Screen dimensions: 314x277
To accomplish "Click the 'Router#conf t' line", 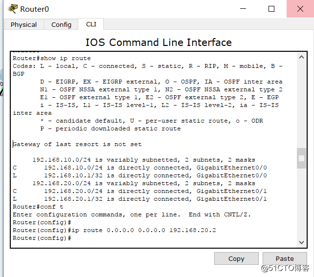I will [38, 207].
